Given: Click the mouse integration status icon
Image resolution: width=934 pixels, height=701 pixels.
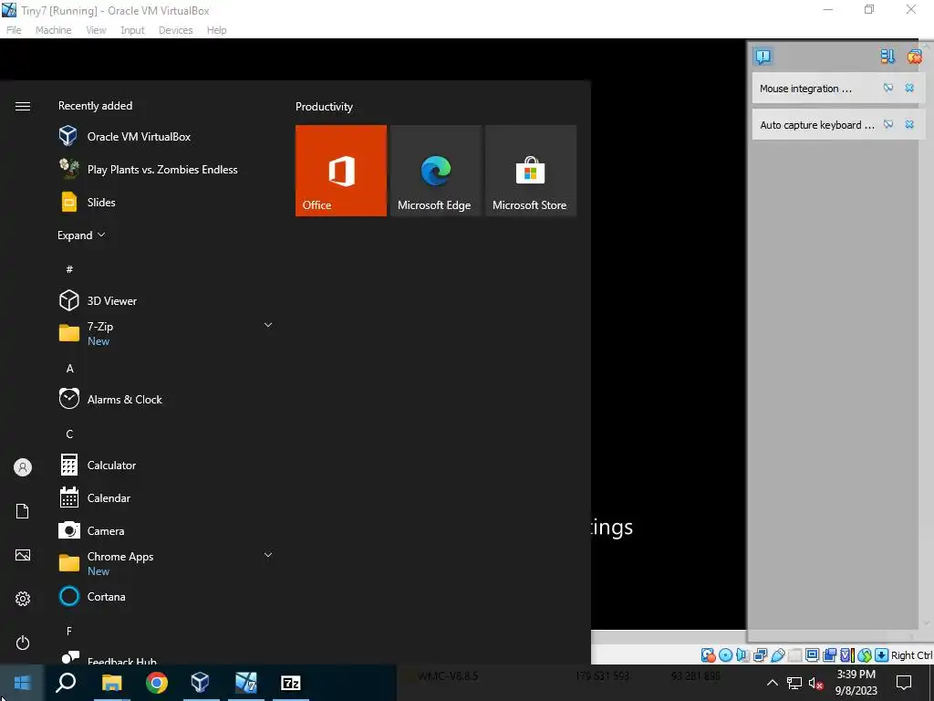Looking at the screenshot, I should click(x=865, y=655).
